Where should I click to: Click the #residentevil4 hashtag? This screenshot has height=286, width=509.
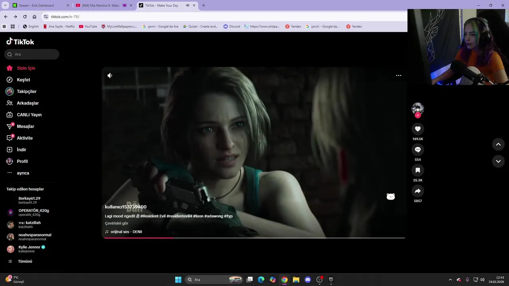pos(179,216)
